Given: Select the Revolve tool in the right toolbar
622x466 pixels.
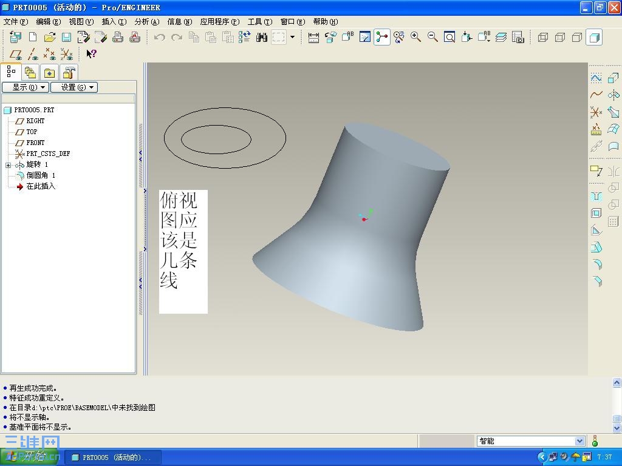Looking at the screenshot, I should [613, 95].
